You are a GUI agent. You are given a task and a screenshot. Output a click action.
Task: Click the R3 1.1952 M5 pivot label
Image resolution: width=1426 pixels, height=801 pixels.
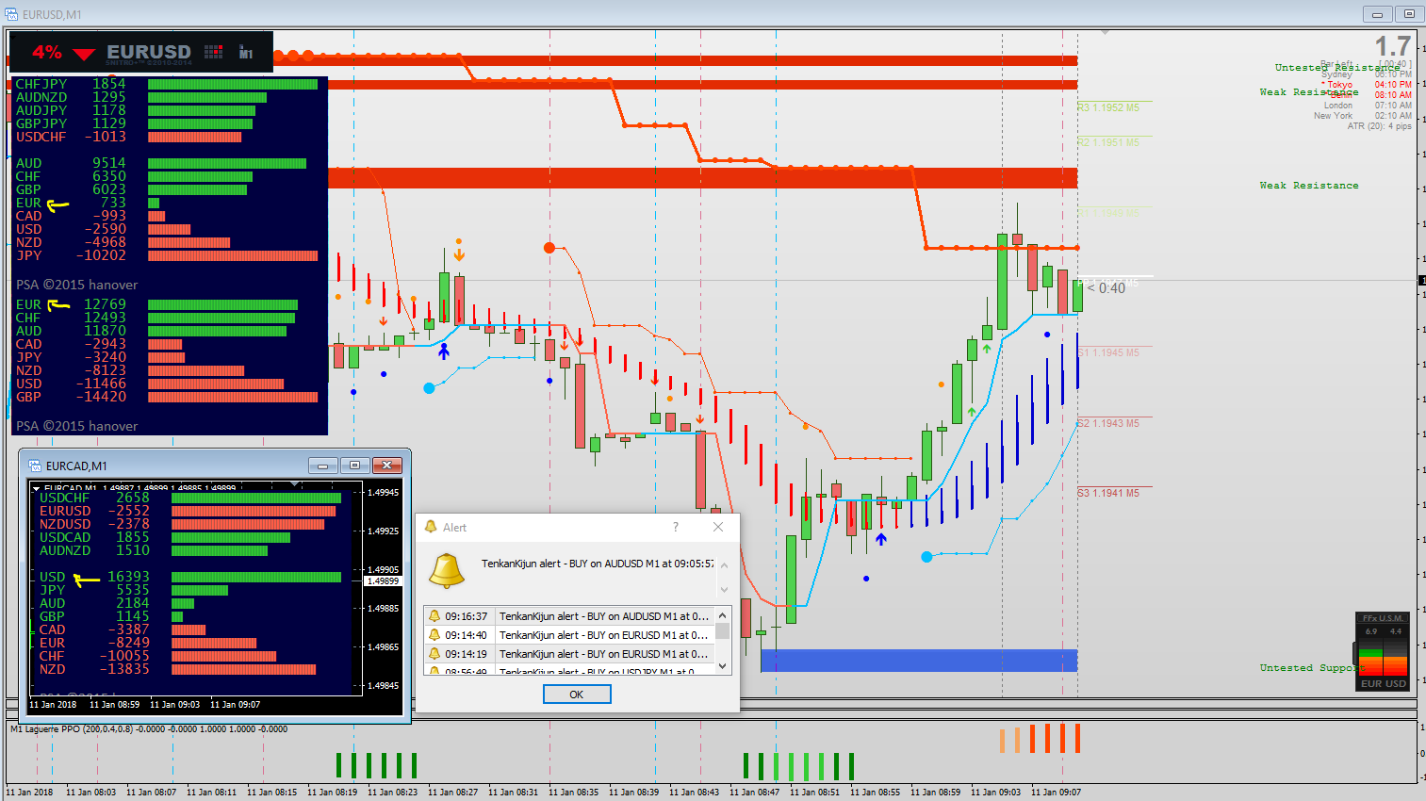click(1108, 107)
